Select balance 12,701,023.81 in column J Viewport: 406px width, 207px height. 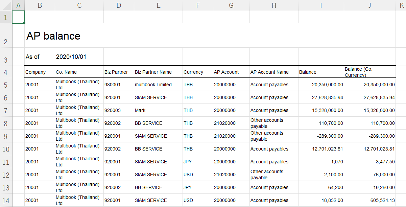point(370,149)
